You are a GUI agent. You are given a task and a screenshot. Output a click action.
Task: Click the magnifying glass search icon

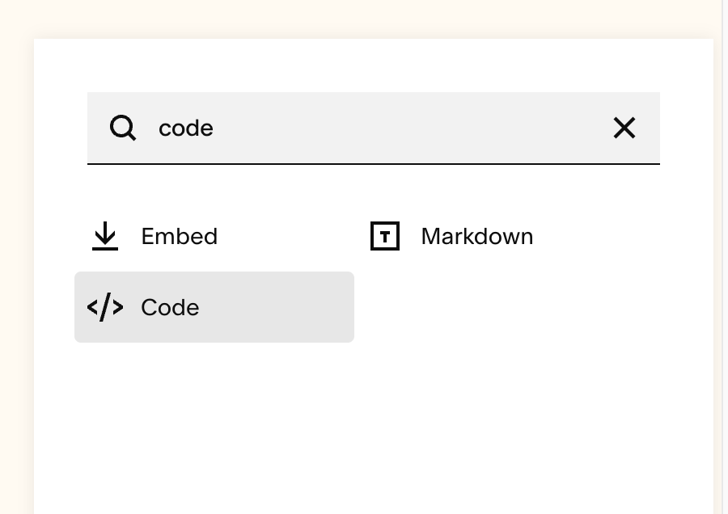coord(123,128)
